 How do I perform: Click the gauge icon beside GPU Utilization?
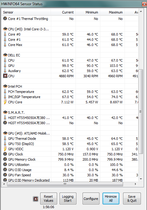(x=5, y=164)
